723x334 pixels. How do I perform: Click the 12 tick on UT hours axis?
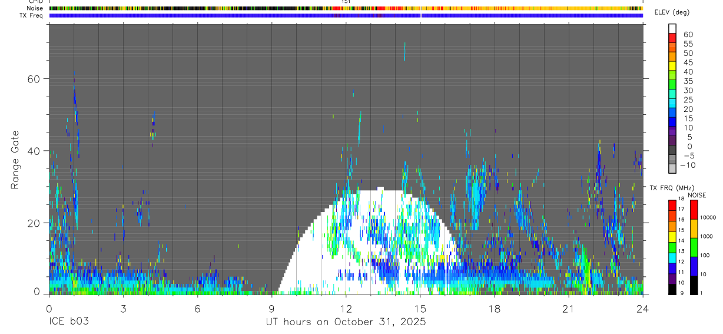pos(346,309)
